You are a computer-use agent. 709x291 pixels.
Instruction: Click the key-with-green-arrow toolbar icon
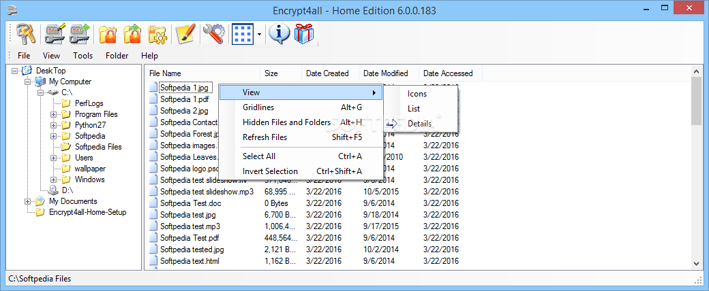pyautogui.click(x=80, y=34)
